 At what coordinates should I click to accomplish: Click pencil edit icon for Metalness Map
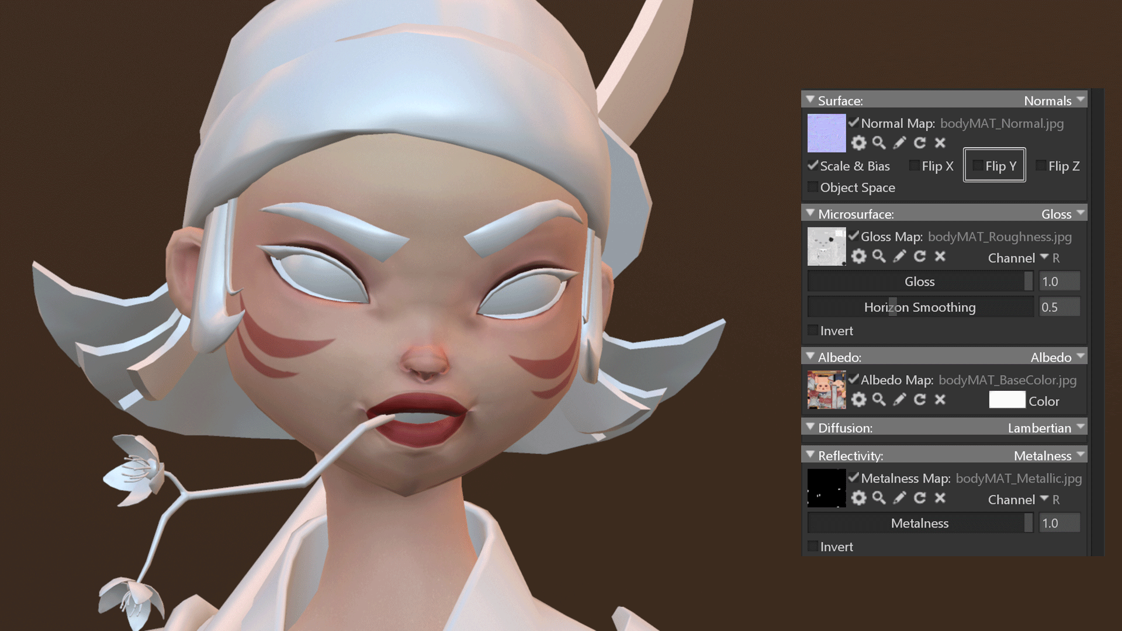[899, 498]
